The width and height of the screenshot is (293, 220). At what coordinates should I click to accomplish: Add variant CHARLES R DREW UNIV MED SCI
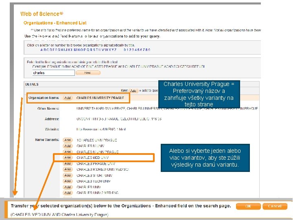click(x=68, y=169)
